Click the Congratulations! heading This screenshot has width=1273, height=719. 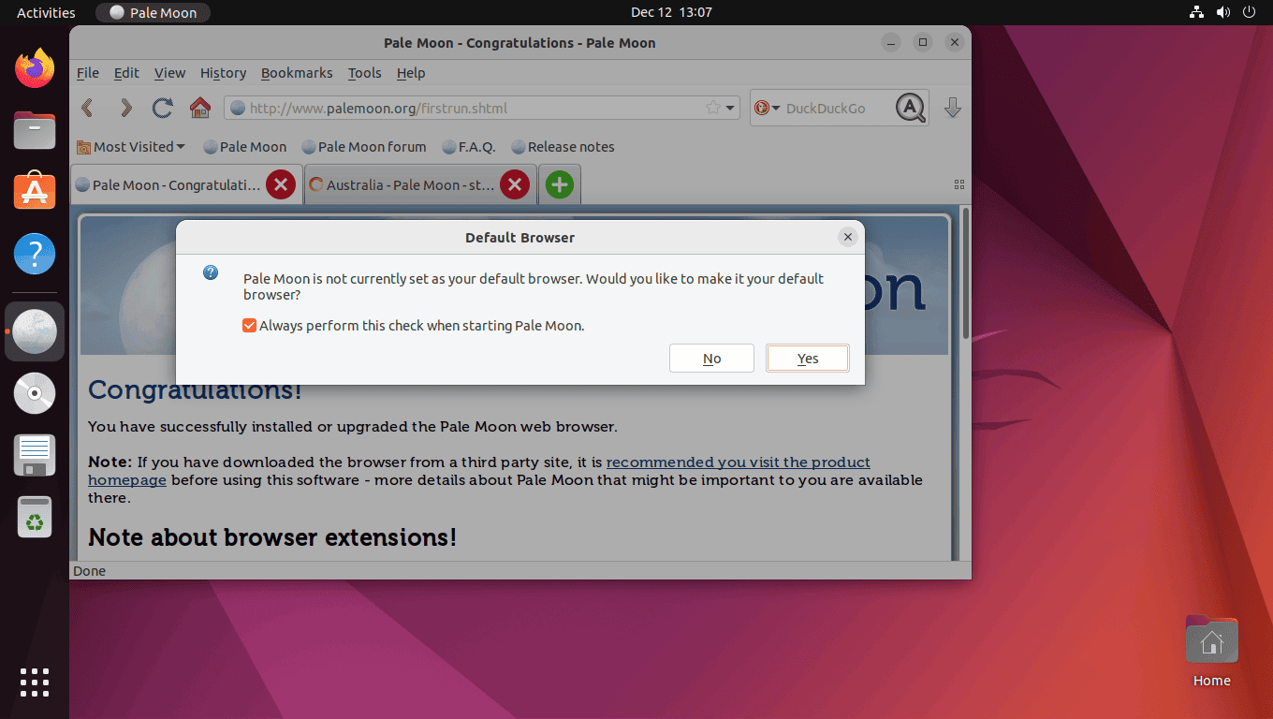[x=195, y=389]
